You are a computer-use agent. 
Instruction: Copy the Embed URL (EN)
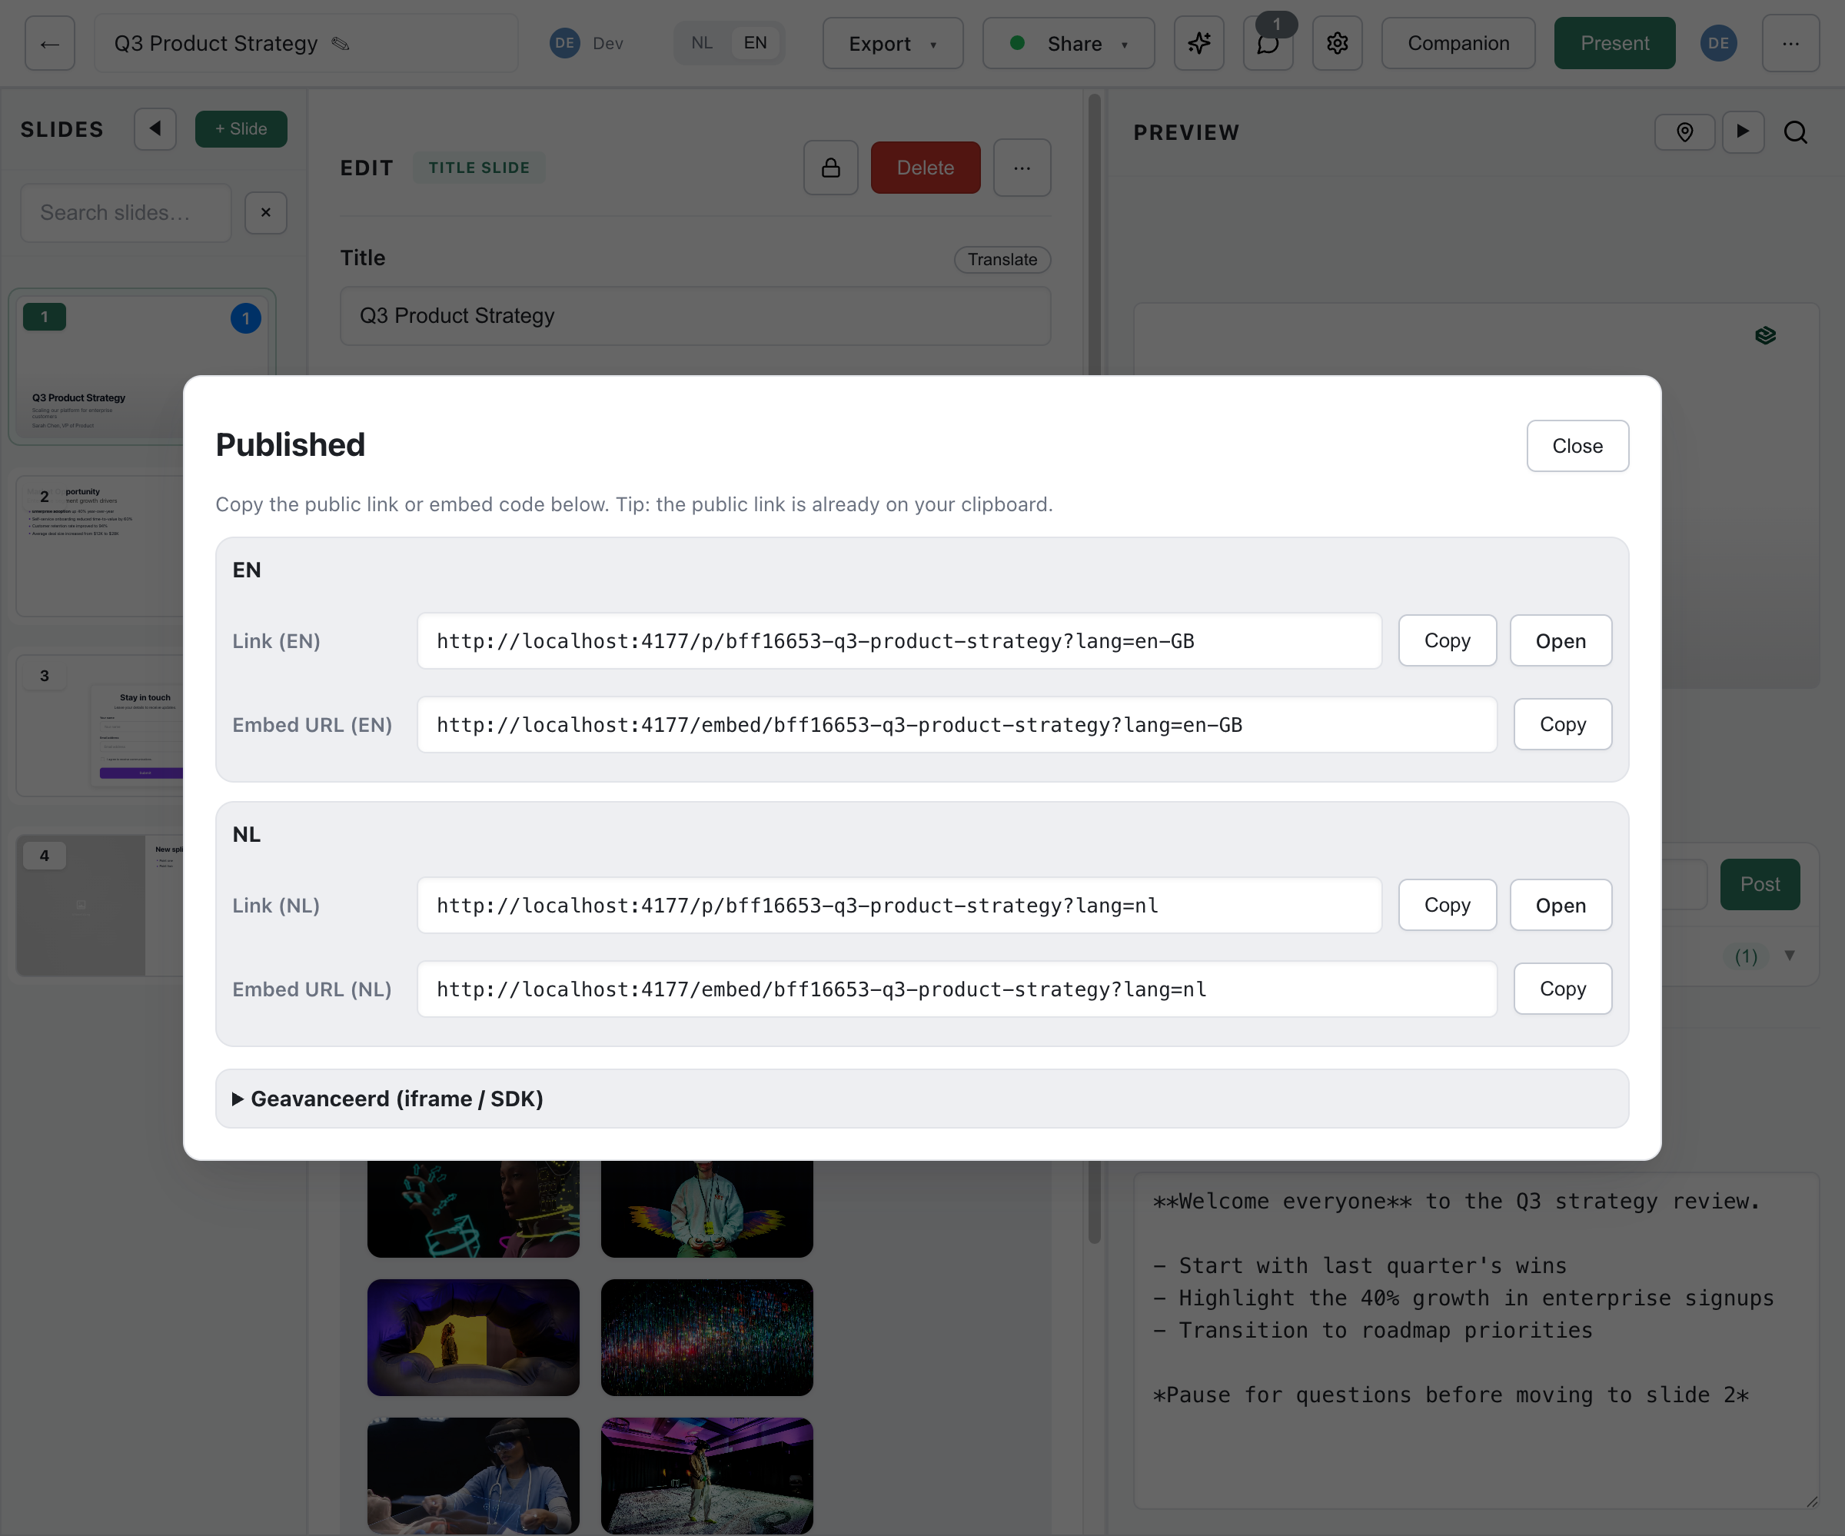point(1562,724)
